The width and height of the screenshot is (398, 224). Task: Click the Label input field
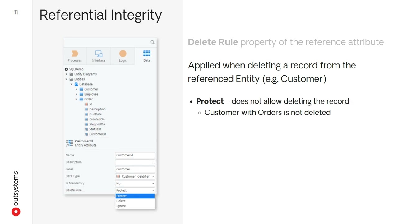tap(135, 169)
